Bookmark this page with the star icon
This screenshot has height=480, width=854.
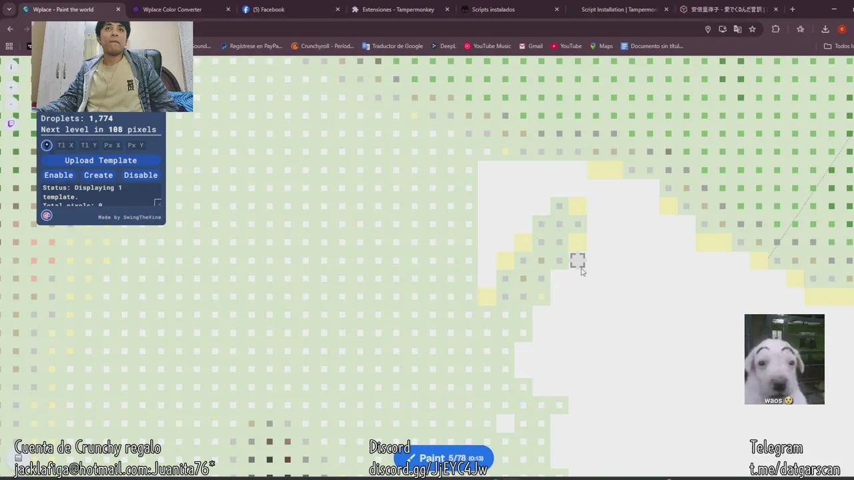753,29
